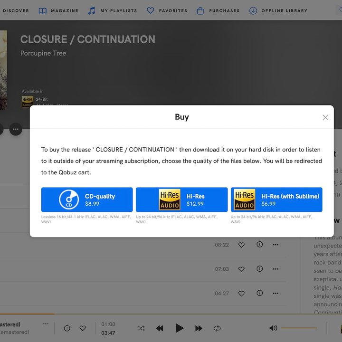Open more options for the 07:03 track
Image resolution: width=342 pixels, height=342 pixels.
(275, 269)
